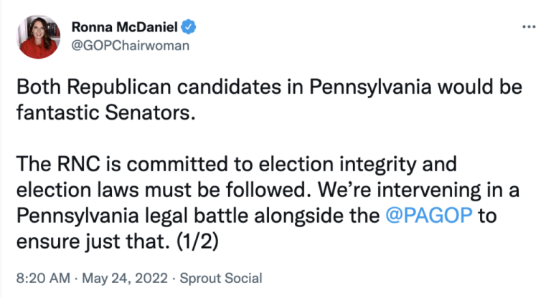This screenshot has height=298, width=551.
Task: Click the blue verified checkmark badge
Action: point(189,27)
